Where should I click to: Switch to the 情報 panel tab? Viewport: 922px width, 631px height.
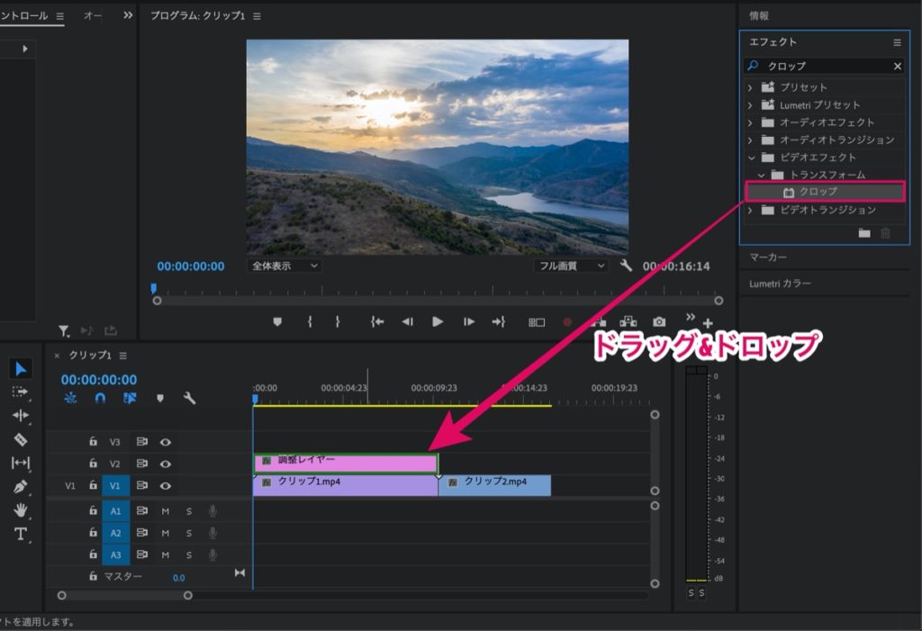[758, 16]
